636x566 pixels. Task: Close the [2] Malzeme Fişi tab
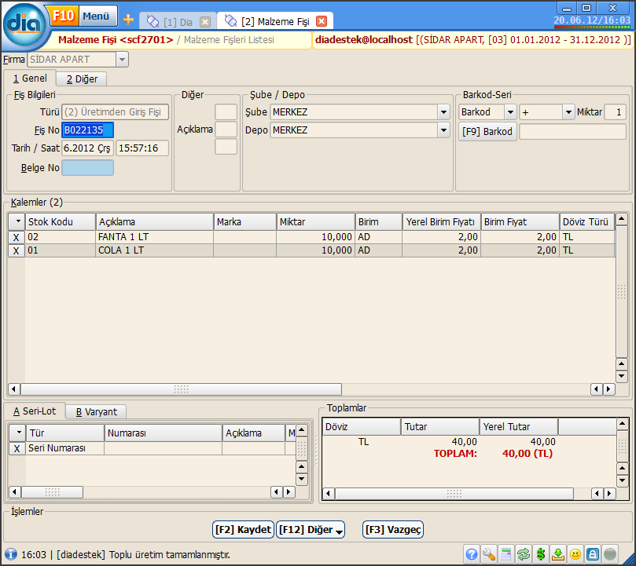tap(322, 21)
